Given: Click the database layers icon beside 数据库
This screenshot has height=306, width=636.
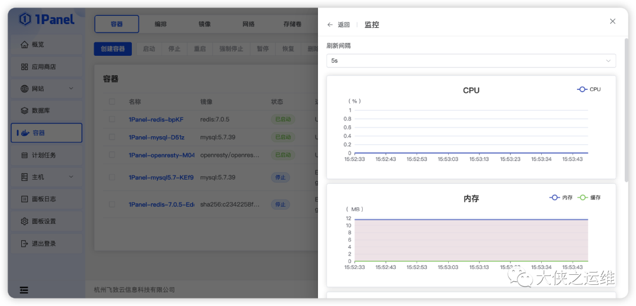Looking at the screenshot, I should (x=24, y=110).
